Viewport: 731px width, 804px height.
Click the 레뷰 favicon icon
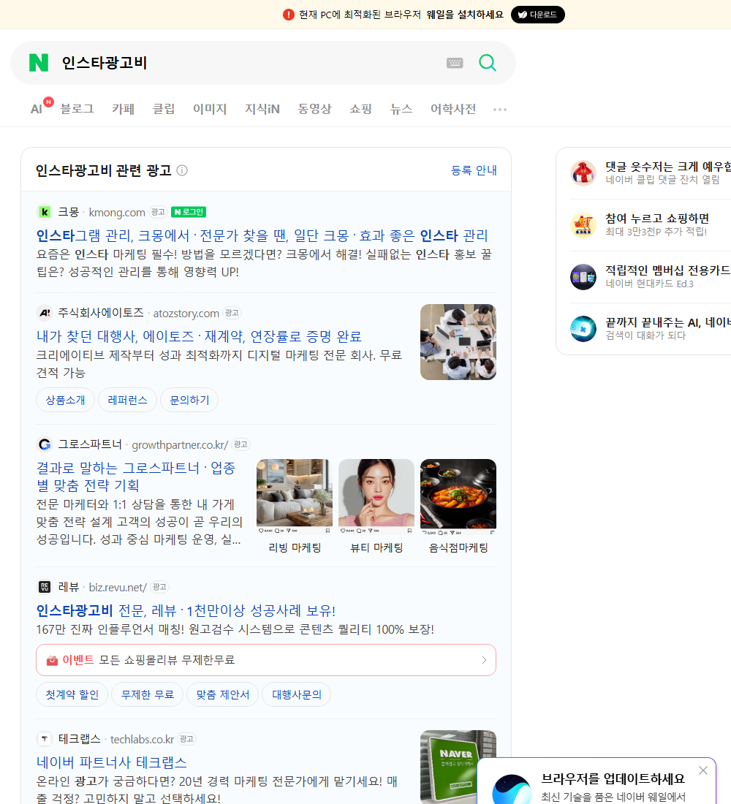pos(45,587)
